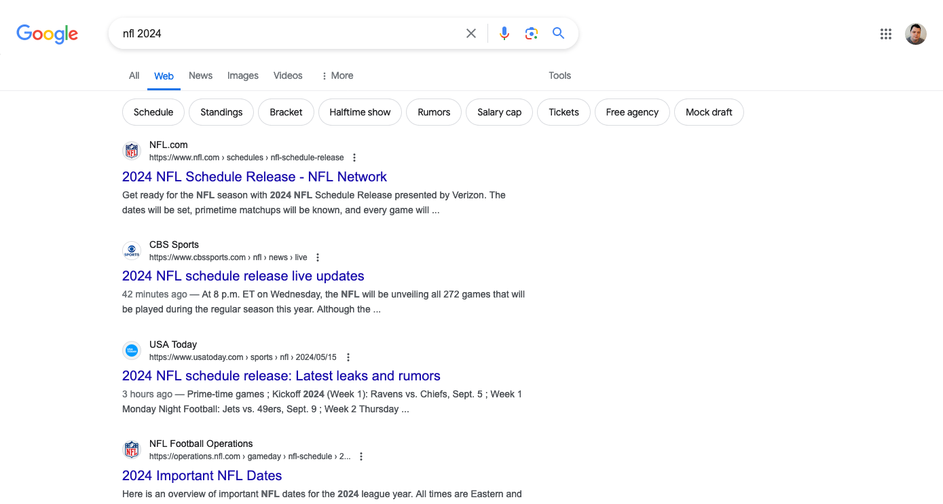943x504 pixels.
Task: Open three-dot menu for USA Today result
Action: coord(348,357)
